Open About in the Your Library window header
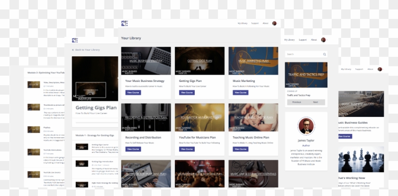This screenshot has width=398, height=196. 265,23
